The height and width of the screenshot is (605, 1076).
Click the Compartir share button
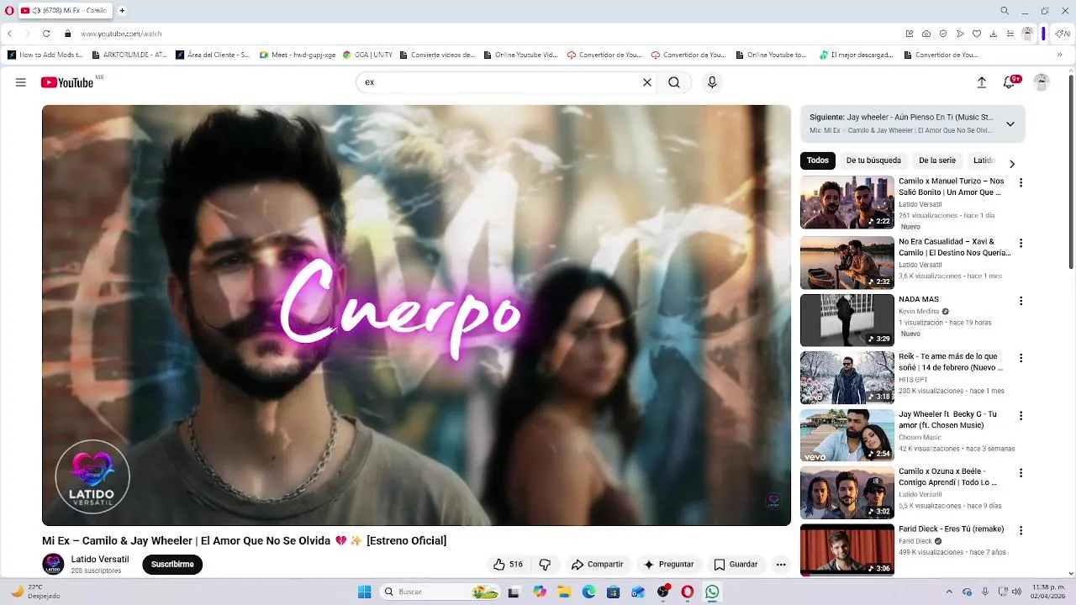click(x=598, y=565)
